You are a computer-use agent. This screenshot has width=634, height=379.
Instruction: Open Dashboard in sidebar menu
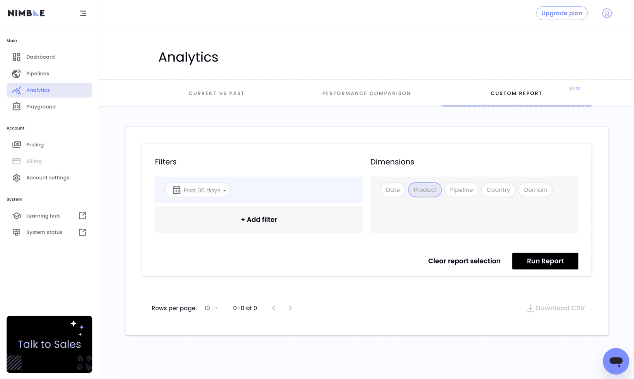[x=50, y=57]
